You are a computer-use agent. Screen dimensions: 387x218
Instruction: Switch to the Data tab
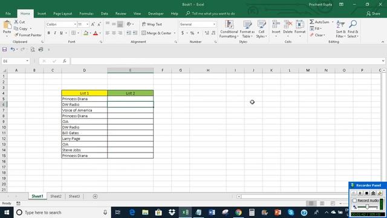click(105, 13)
